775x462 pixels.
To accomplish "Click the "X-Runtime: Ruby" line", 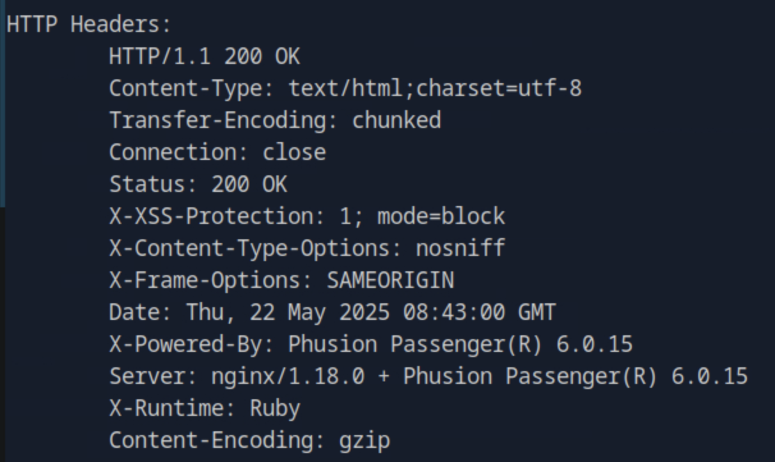I will pos(205,408).
